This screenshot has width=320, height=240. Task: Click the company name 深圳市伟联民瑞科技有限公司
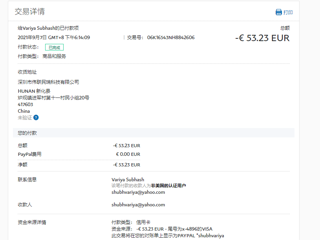[x=48, y=82]
